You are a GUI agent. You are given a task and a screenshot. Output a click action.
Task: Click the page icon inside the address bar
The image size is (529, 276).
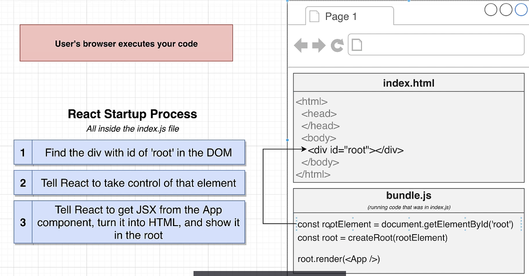tap(357, 45)
